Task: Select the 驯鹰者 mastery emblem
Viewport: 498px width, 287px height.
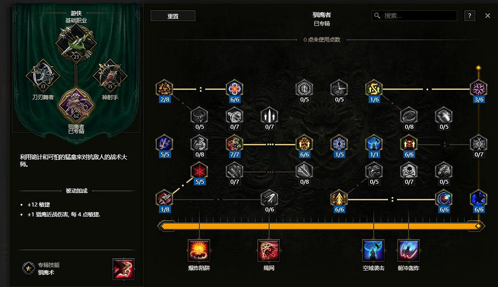Action: [x=76, y=106]
